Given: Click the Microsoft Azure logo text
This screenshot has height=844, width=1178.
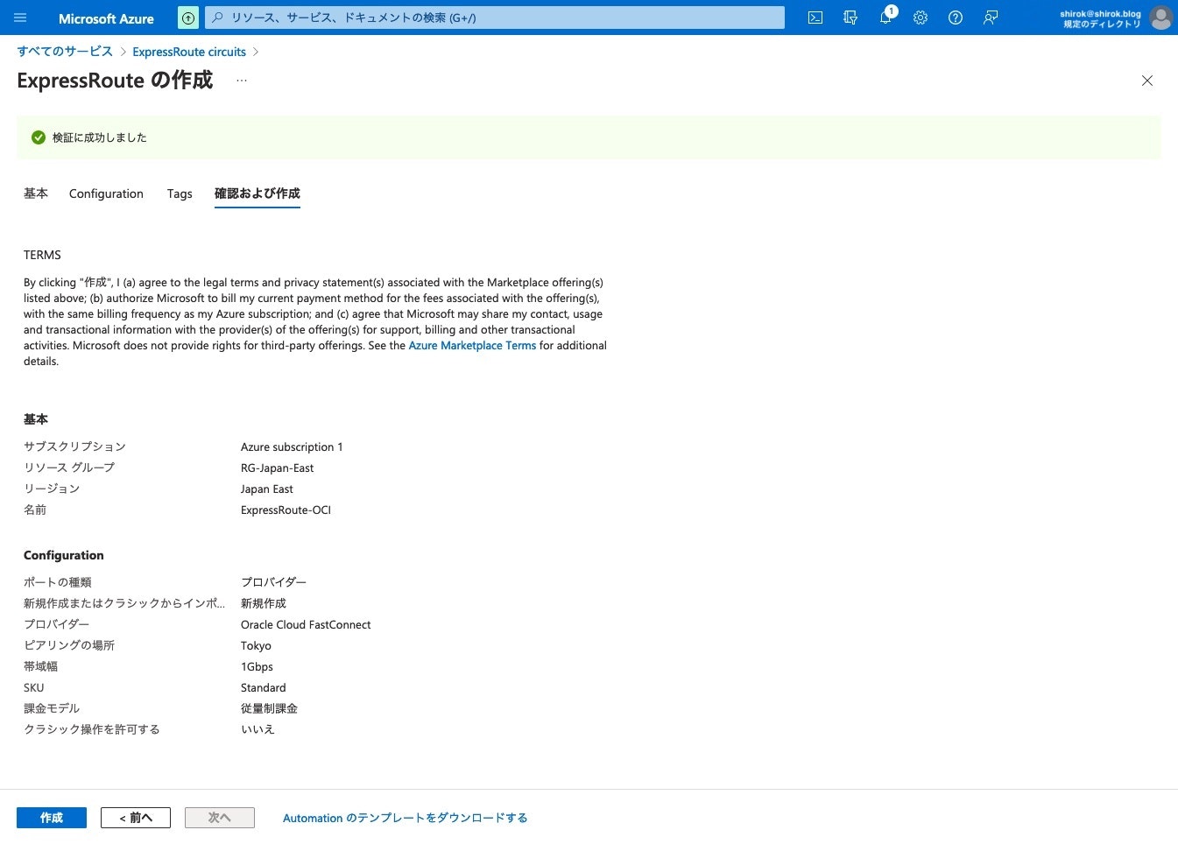Looking at the screenshot, I should click(106, 18).
